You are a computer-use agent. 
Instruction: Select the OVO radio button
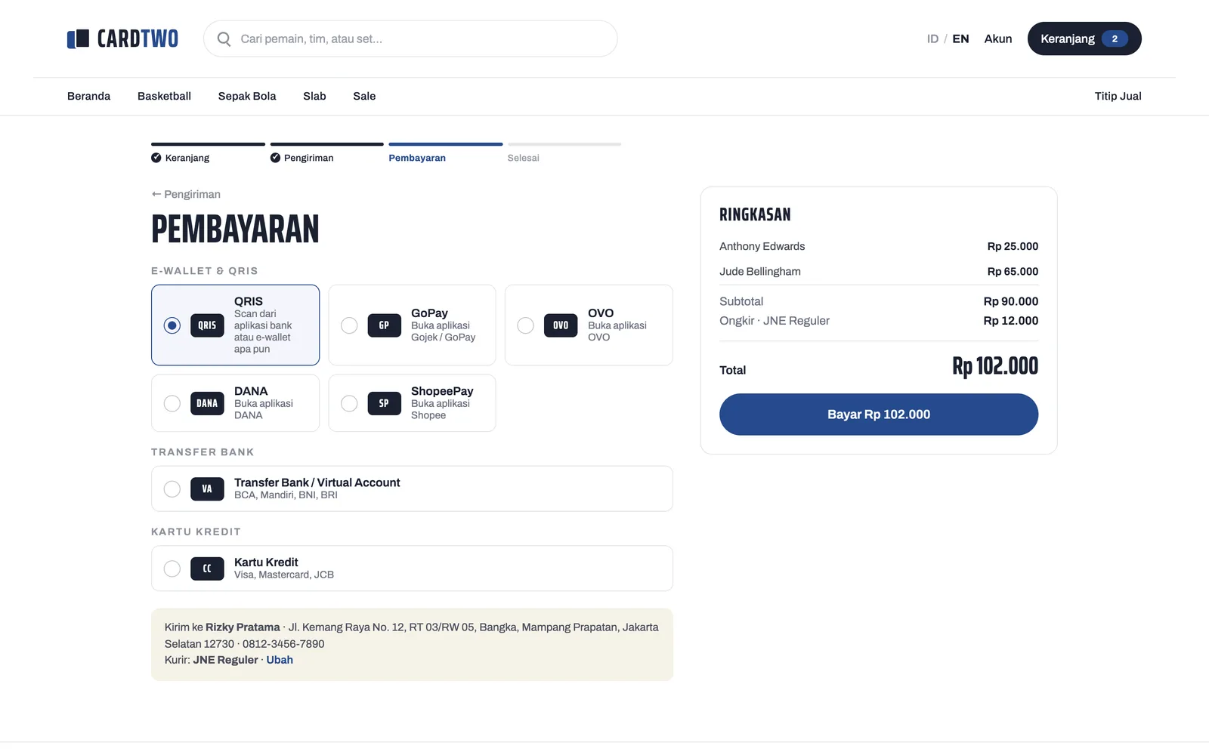[526, 325]
